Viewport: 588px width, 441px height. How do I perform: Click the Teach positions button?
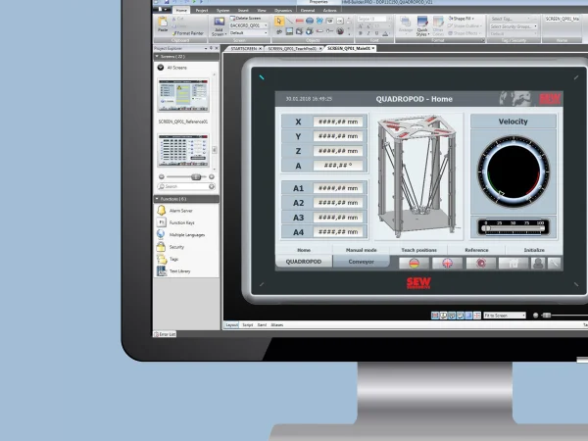click(418, 250)
